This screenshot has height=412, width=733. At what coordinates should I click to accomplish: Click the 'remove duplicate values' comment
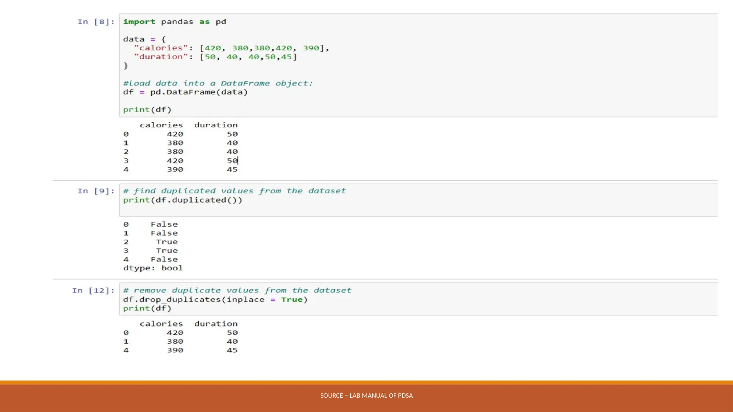237,290
